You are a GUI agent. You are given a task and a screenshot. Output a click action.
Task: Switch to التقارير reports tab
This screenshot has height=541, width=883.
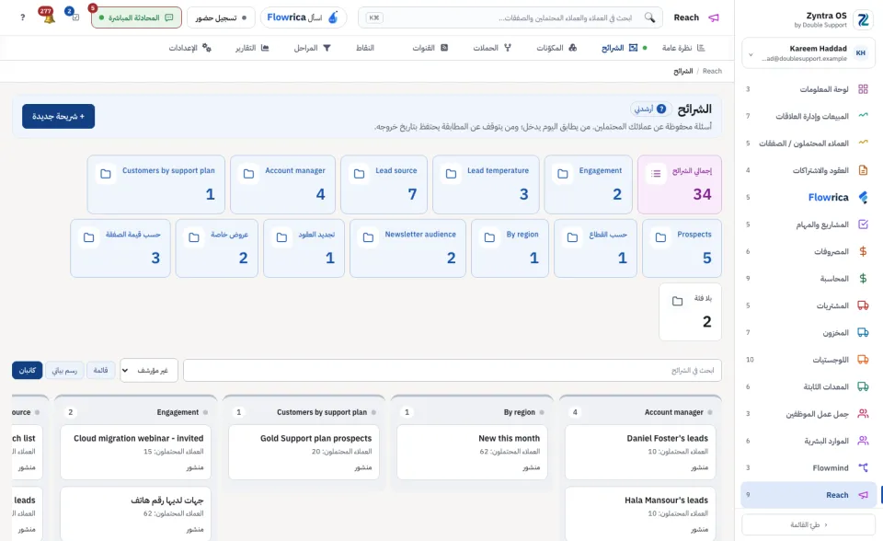click(x=252, y=48)
